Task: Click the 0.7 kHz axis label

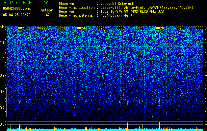Action: pos(3,108)
